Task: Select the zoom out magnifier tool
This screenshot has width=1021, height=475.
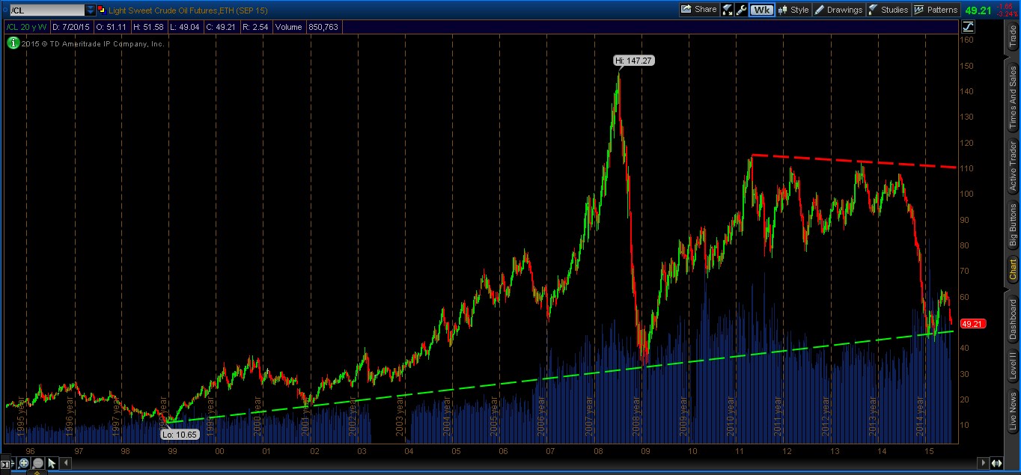Action: (x=37, y=464)
